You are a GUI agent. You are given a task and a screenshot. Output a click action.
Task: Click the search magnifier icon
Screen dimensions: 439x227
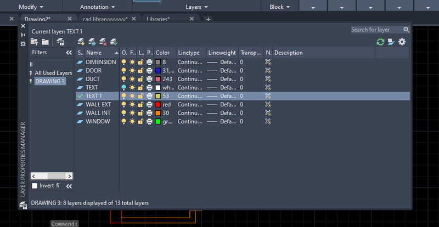(x=406, y=30)
